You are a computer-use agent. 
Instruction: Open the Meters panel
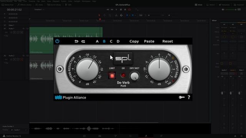(211, 5)
